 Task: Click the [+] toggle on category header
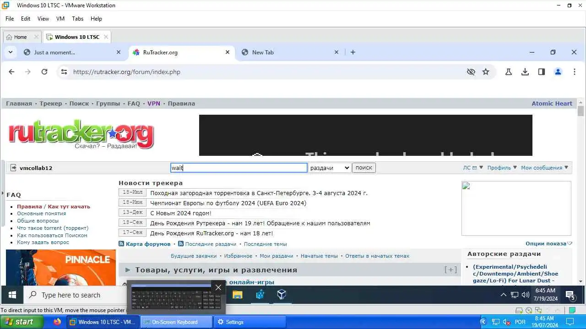pos(451,270)
